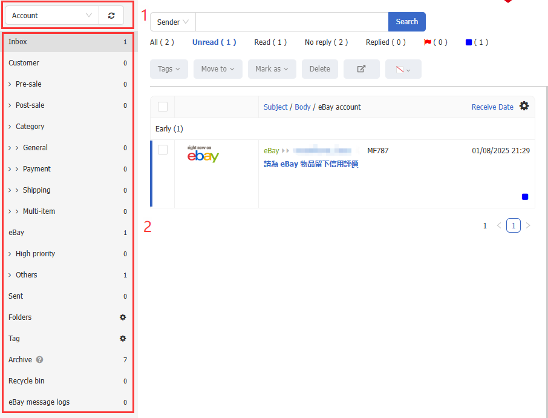Expand the Pre-sale folder
This screenshot has width=548, height=418.
coord(10,84)
